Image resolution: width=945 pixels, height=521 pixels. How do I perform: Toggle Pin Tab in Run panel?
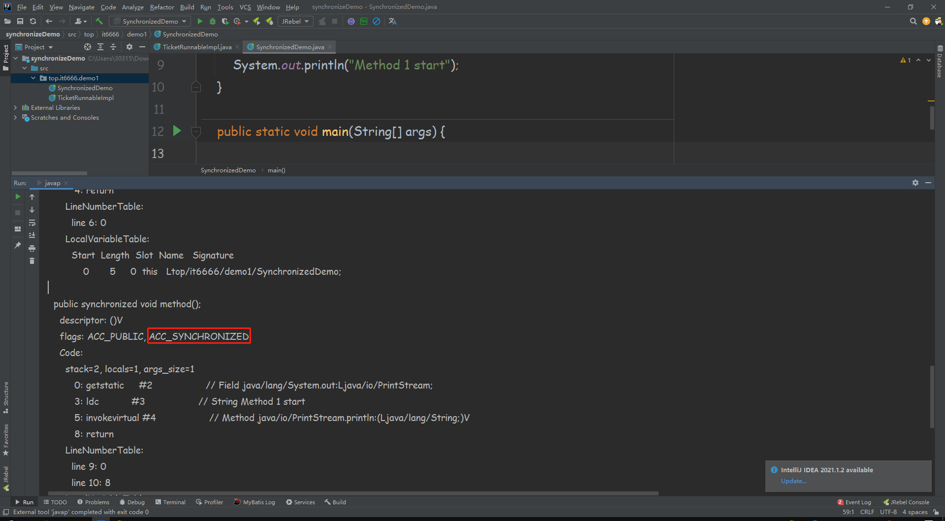coord(18,245)
